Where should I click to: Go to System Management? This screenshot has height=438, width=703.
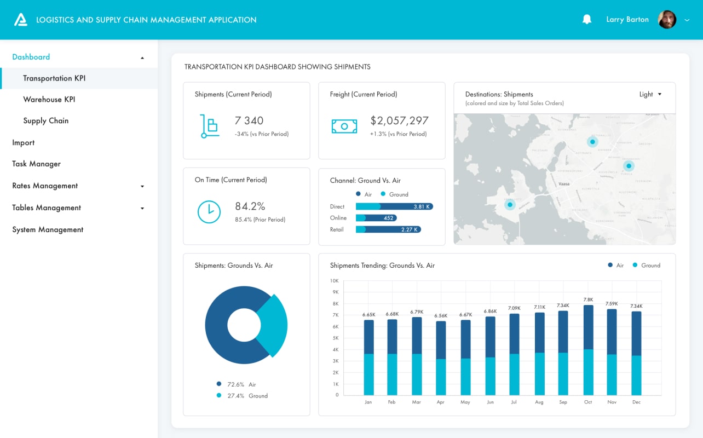[x=48, y=229]
